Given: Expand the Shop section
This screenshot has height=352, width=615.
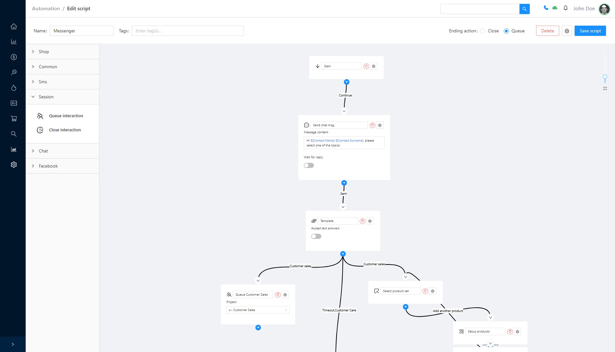Looking at the screenshot, I should tap(43, 52).
